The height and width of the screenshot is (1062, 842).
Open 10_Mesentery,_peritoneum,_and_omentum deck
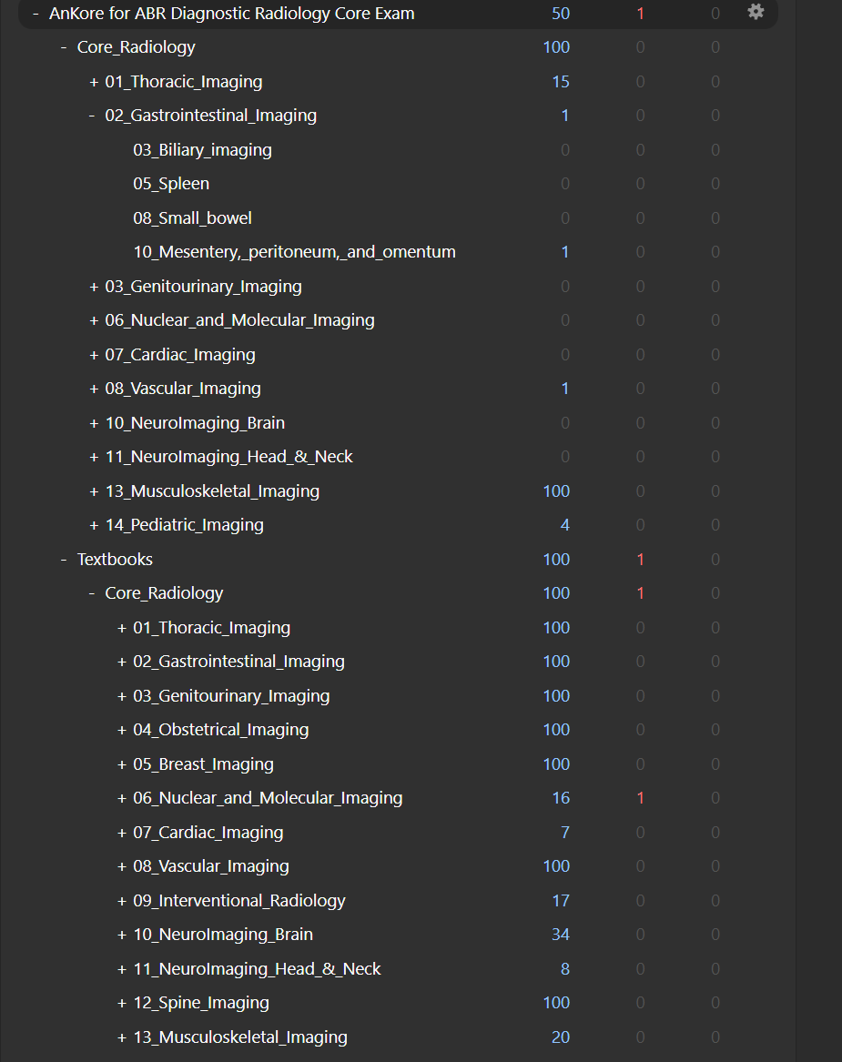294,252
